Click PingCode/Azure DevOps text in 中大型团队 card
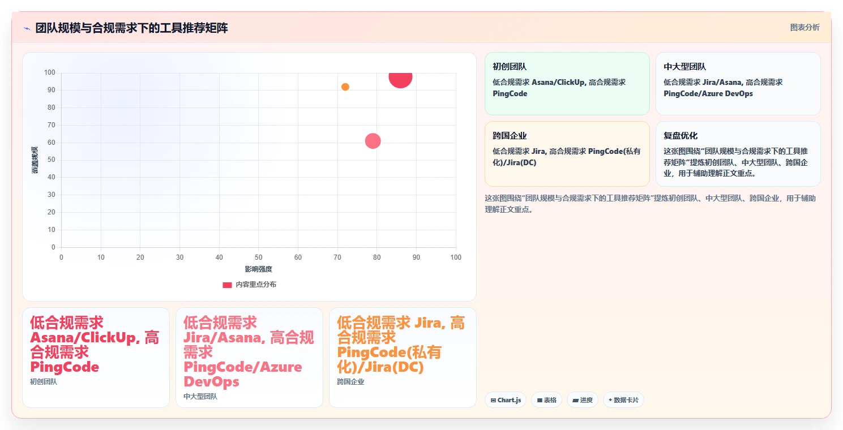The width and height of the screenshot is (843, 430). [x=708, y=93]
